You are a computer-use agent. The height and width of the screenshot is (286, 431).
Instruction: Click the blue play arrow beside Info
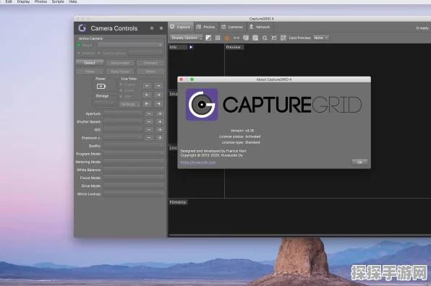(x=191, y=47)
